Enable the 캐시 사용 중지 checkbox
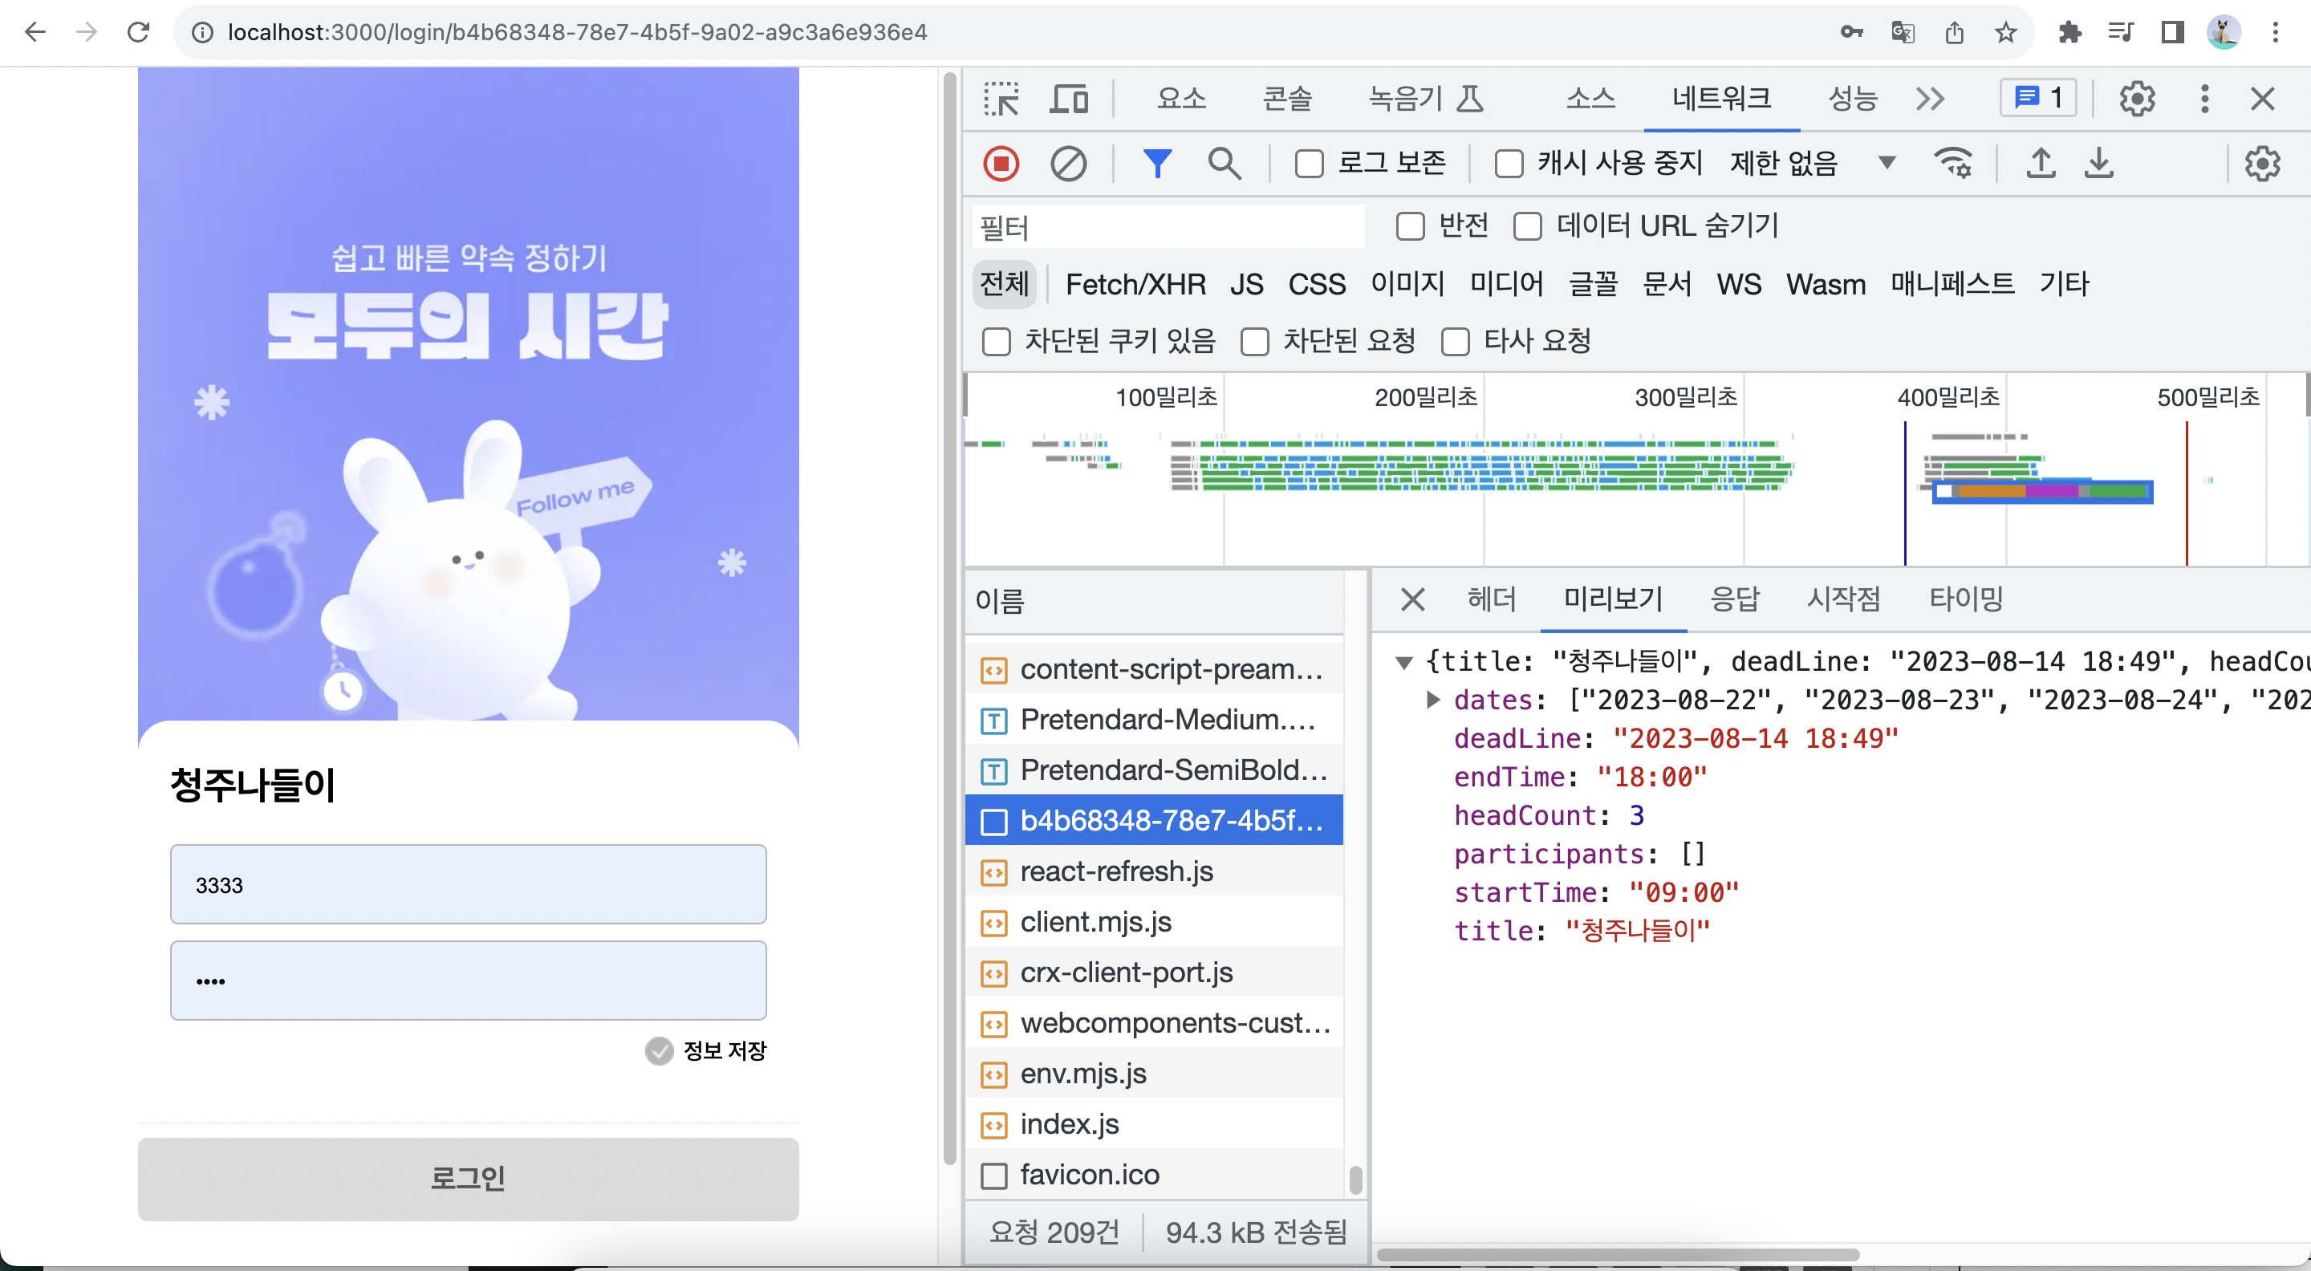This screenshot has width=2311, height=1271. point(1509,164)
